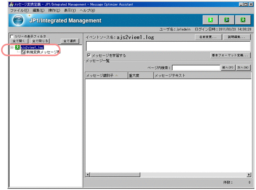Click the 全て開く button

pos(19,41)
